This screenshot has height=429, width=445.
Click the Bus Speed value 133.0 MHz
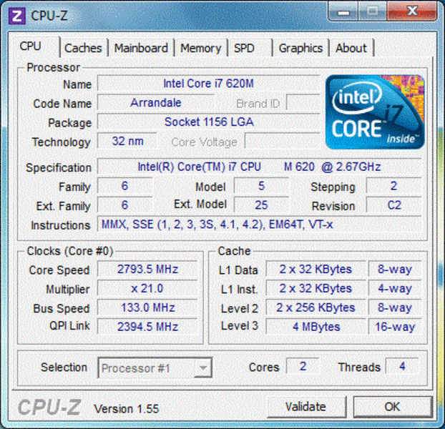pyautogui.click(x=147, y=307)
